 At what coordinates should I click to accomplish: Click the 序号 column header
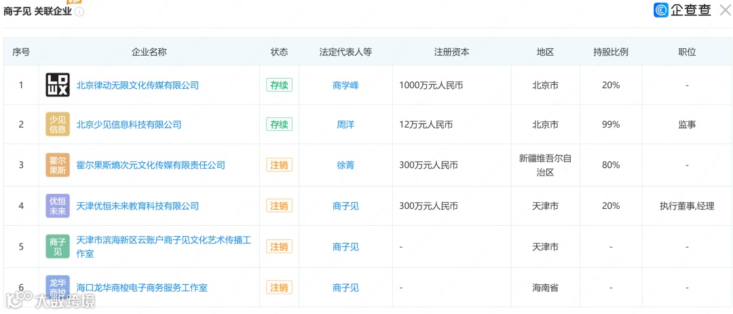coord(20,52)
